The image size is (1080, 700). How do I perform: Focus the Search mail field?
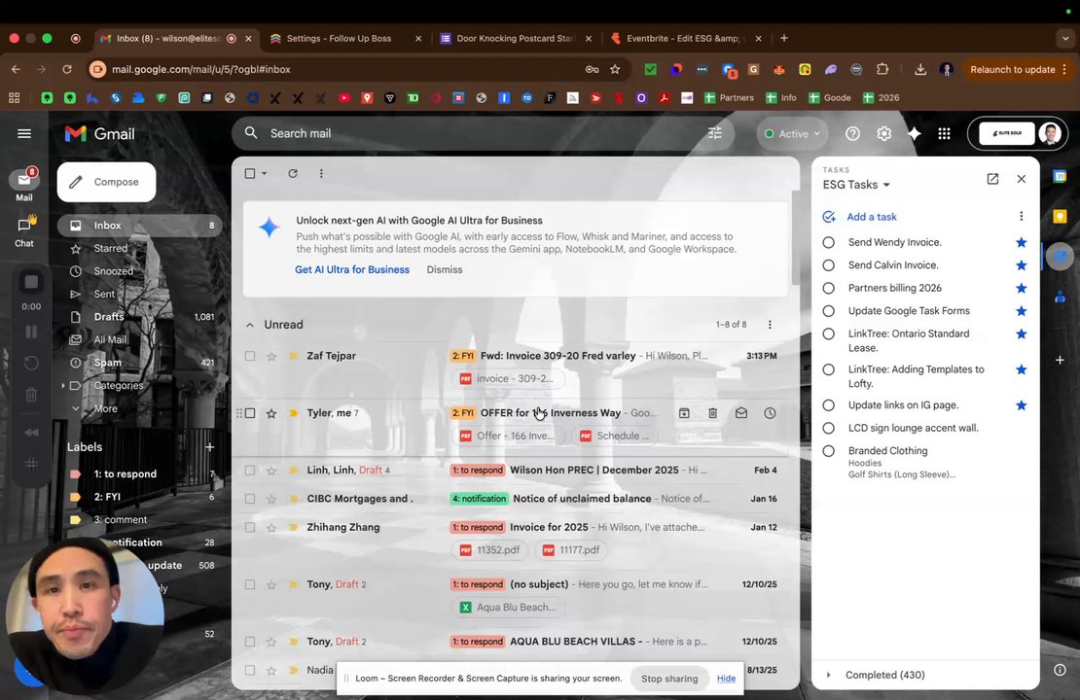click(483, 133)
